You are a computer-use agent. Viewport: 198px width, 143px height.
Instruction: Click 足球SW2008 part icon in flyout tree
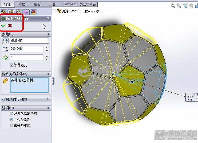(59, 11)
